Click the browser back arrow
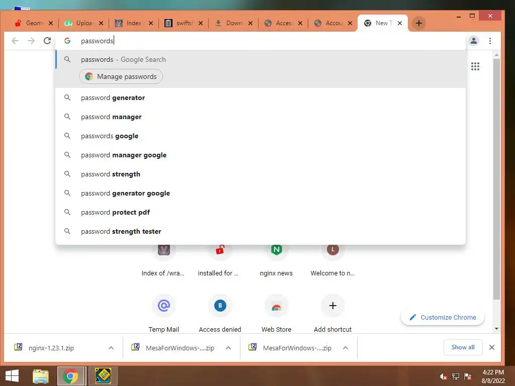515x386 pixels. (x=15, y=41)
